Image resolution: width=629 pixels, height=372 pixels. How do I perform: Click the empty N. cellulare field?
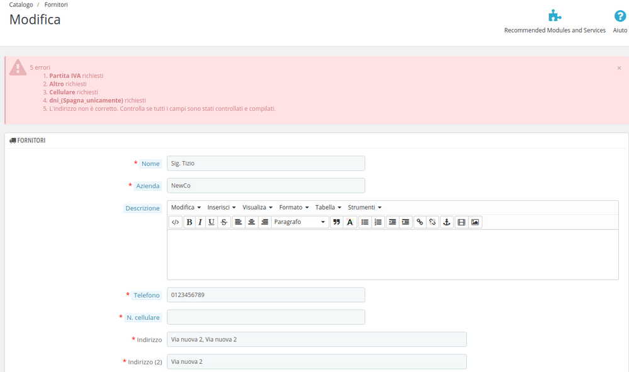tap(266, 317)
